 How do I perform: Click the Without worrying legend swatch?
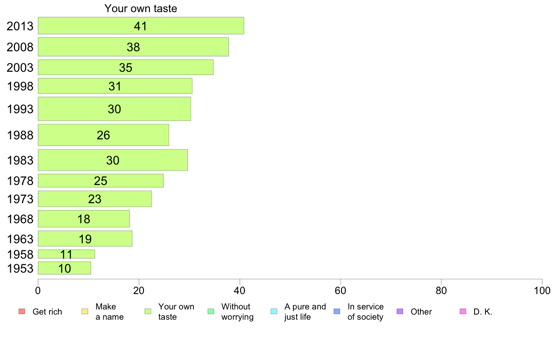(x=211, y=312)
